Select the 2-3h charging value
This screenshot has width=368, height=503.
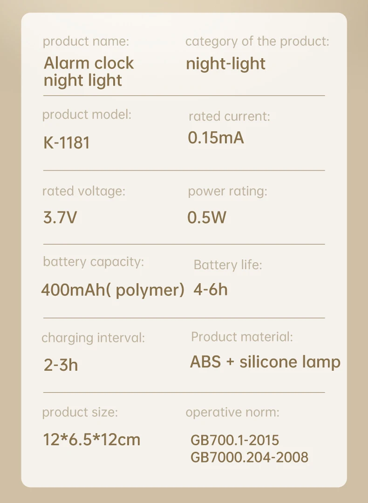[x=61, y=365]
